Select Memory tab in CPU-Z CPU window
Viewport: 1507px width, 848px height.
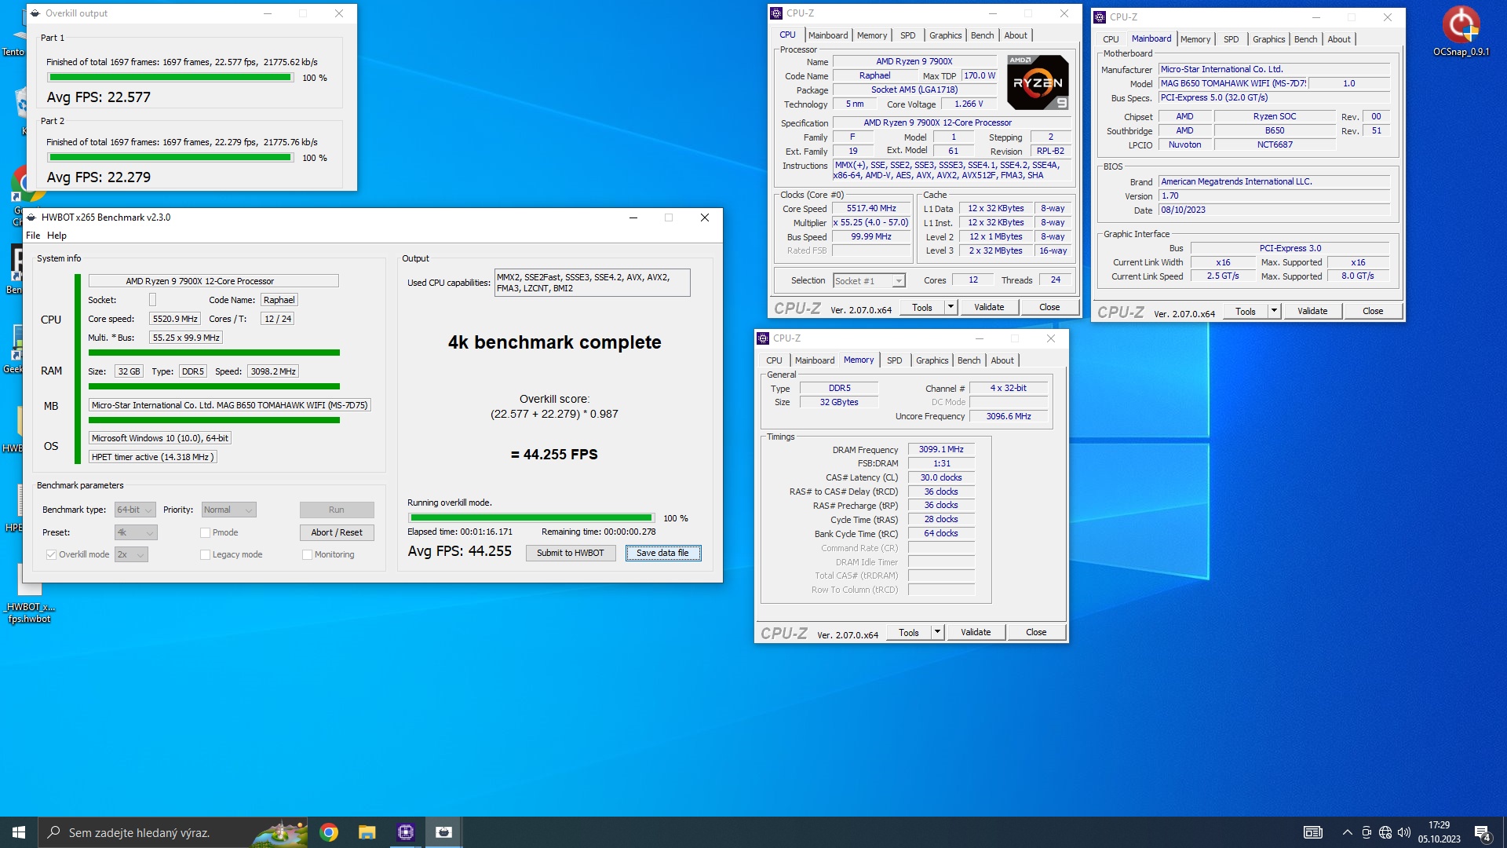click(871, 35)
